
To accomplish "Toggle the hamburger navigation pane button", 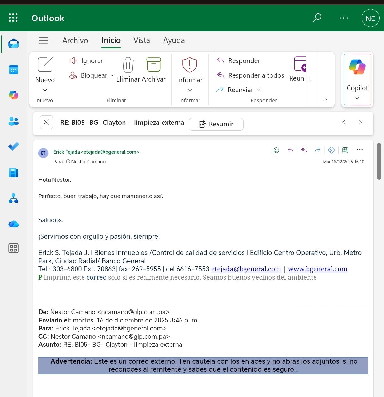I will [44, 40].
